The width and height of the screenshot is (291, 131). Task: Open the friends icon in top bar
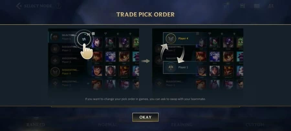[271, 6]
